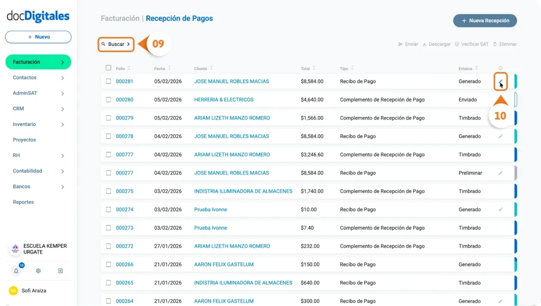Open the Fecha column sort arrows
The image size is (541, 306).
(x=169, y=68)
